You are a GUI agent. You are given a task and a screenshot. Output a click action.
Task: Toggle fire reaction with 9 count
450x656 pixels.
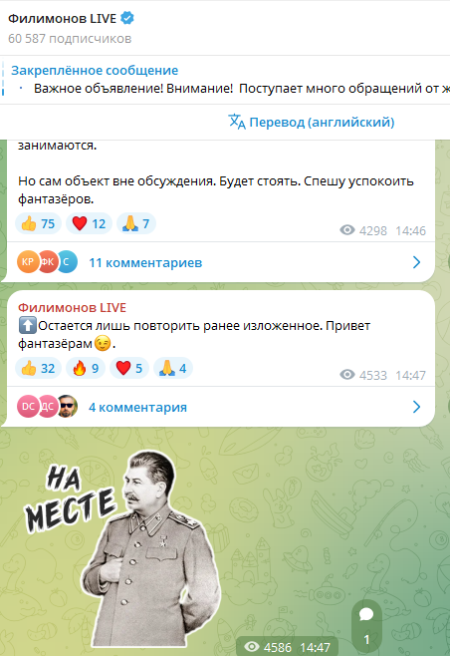(86, 368)
